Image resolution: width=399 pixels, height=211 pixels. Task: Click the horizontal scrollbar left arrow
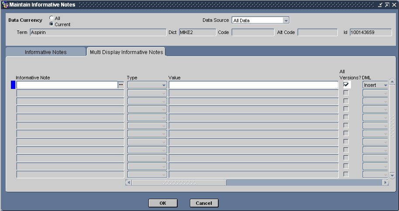pyautogui.click(x=128, y=182)
